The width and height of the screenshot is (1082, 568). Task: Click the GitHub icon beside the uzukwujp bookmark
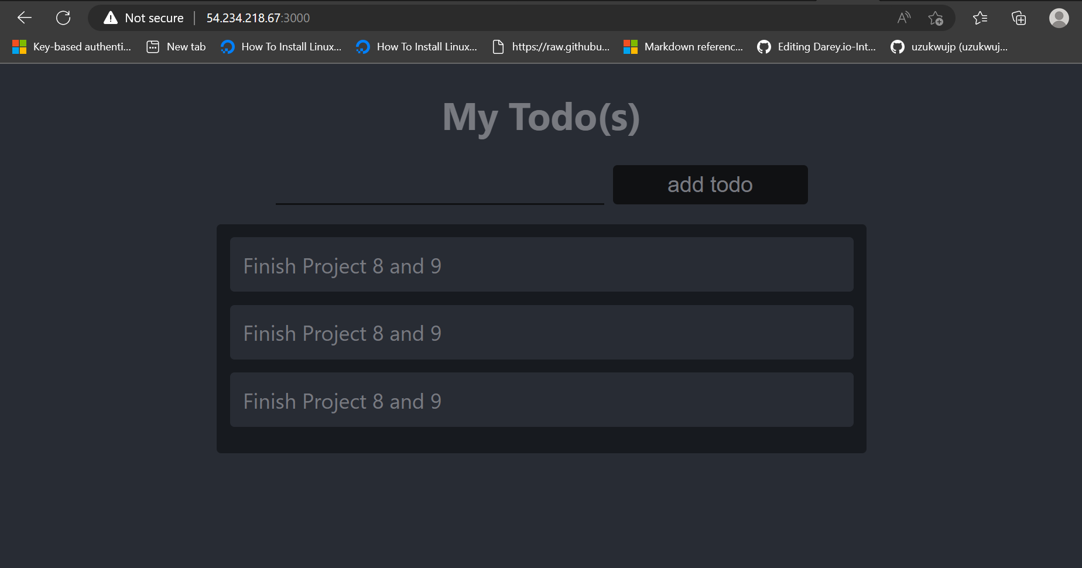[897, 47]
